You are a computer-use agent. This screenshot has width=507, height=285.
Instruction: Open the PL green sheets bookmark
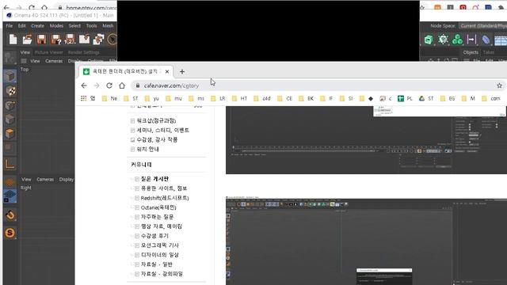[405, 98]
